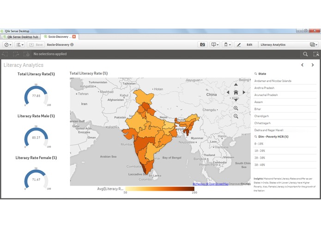The width and height of the screenshot is (321, 228).
Task: Select Dadra and Nagar Haveli state
Action: (x=285, y=130)
